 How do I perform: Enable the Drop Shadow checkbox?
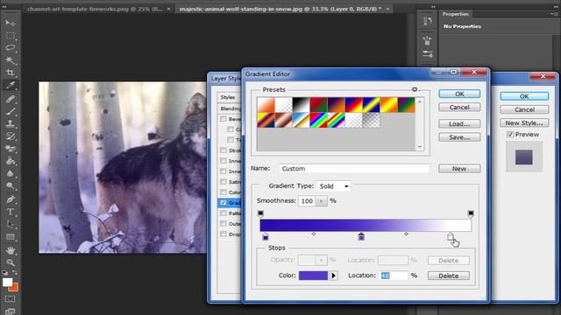(x=224, y=234)
